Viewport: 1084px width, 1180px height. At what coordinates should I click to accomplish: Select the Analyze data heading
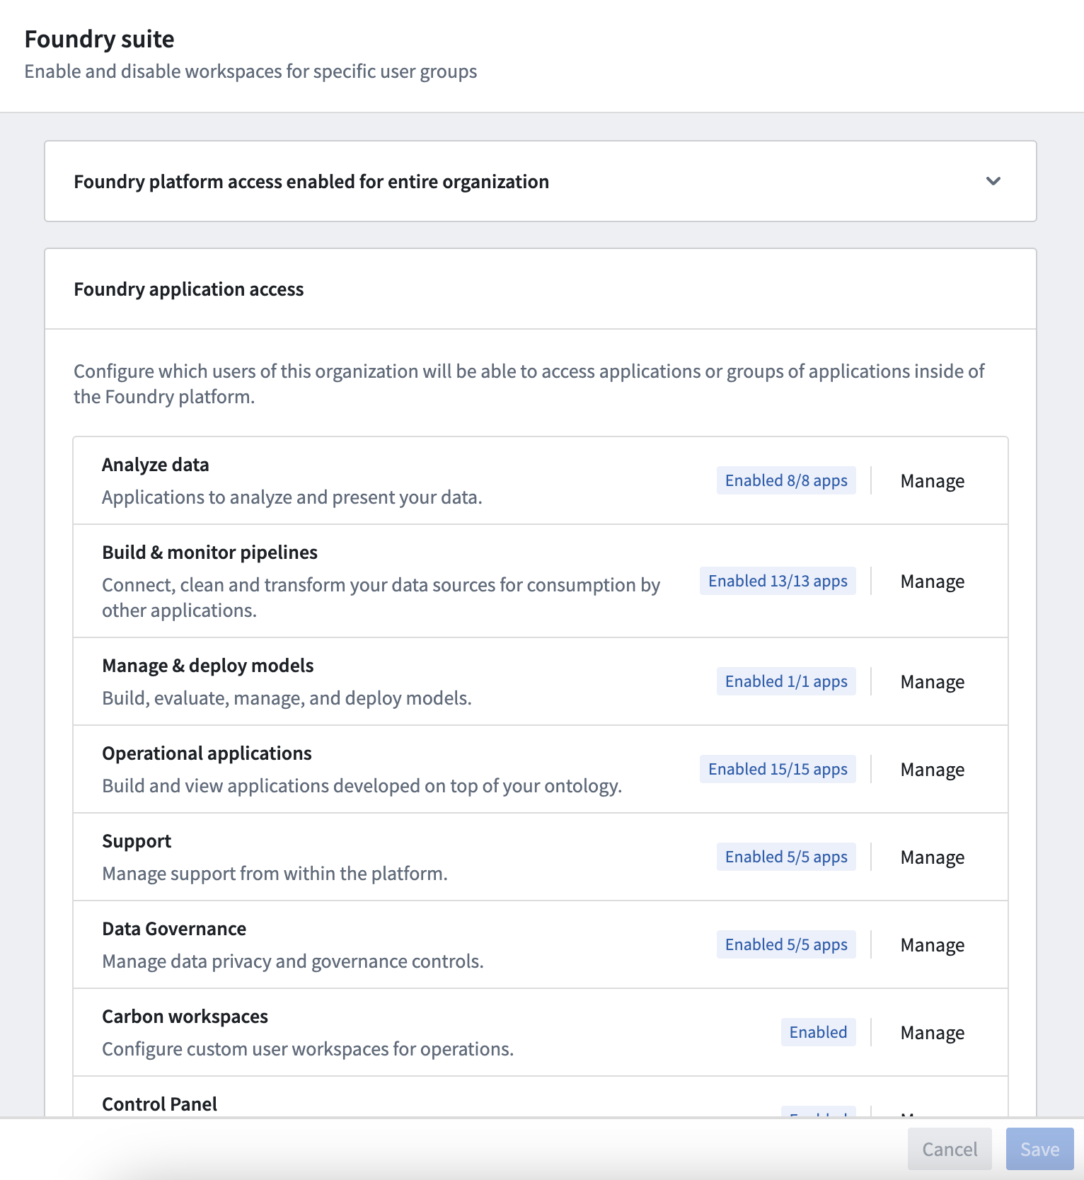tap(156, 465)
